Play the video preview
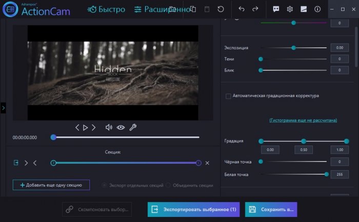 point(86,127)
